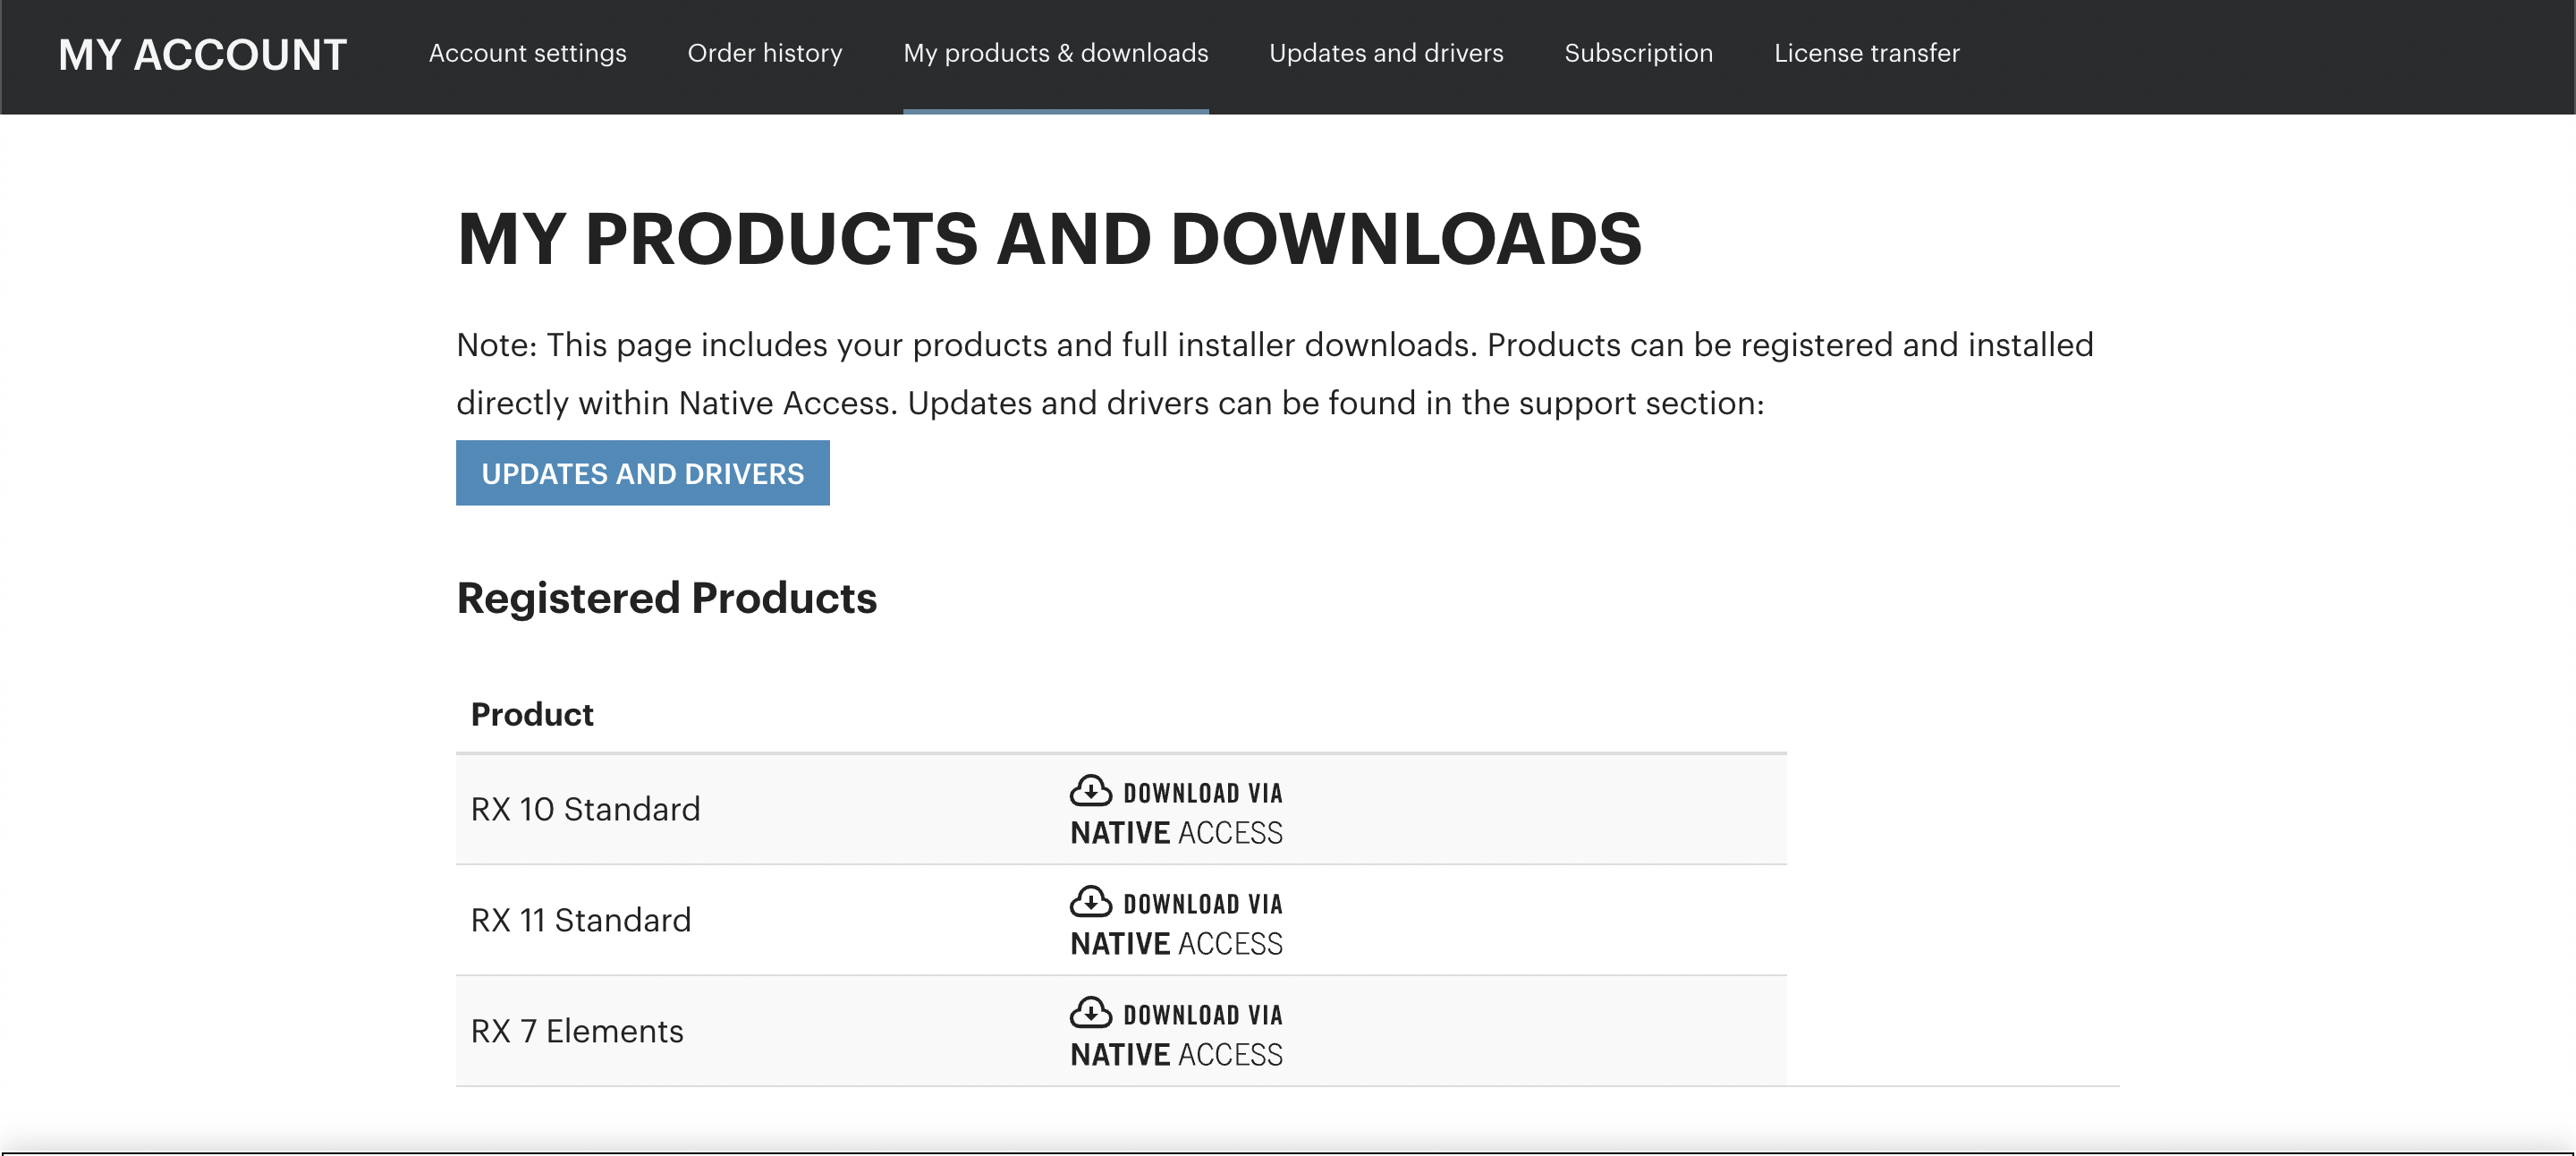Click the MY ACCOUNT header title
This screenshot has height=1156, width=2576.
click(202, 55)
